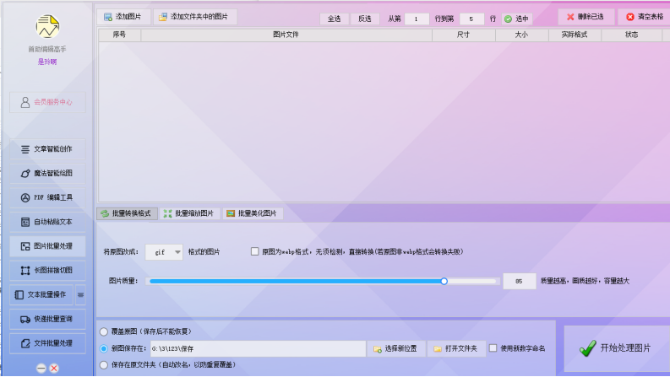This screenshot has height=377, width=670.
Task: Focus the 从第 start row field
Action: 417,19
